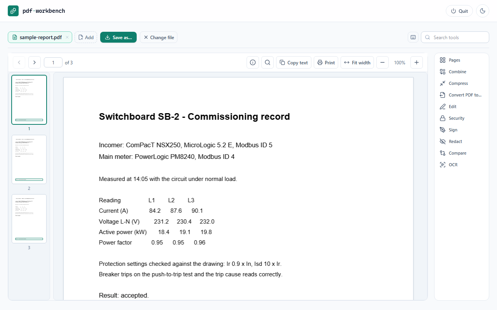Open the Compare tool
This screenshot has width=497, height=310.
[461, 153]
